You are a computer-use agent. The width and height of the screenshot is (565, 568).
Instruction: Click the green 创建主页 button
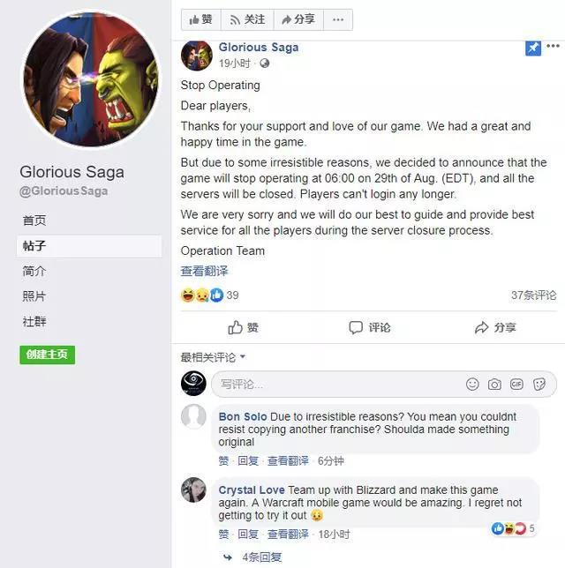coord(48,355)
